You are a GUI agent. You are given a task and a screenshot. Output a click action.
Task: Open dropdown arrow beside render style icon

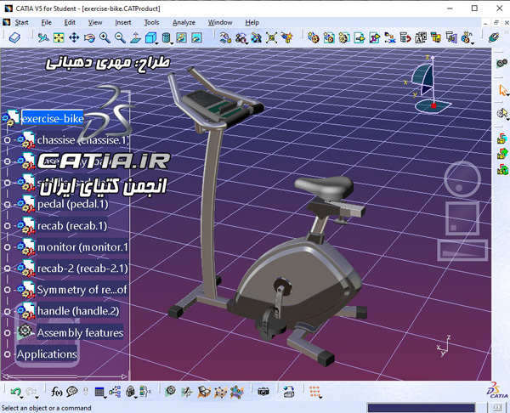(172, 43)
